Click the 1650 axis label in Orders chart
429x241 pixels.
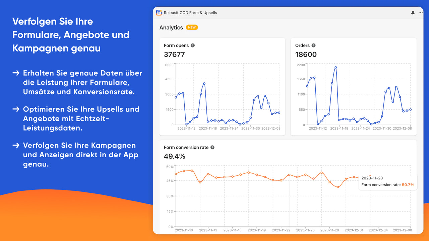[x=301, y=79]
